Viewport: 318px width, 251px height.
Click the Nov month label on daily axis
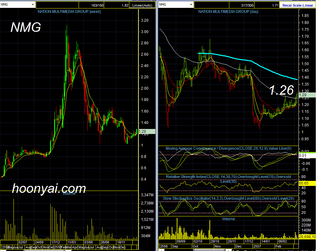point(218,246)
